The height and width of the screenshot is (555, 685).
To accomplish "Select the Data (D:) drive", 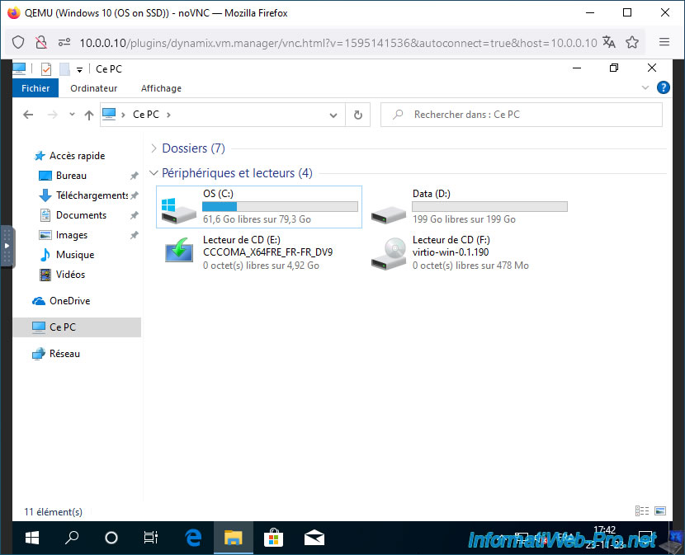I will pos(469,206).
